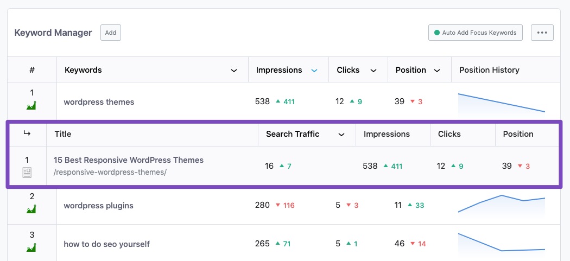Open the 15 Best Responsive WordPress Themes link
This screenshot has height=261, width=570.
coord(129,160)
